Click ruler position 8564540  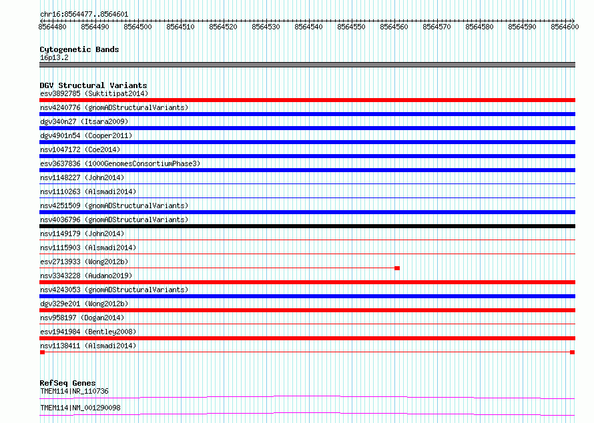308,27
